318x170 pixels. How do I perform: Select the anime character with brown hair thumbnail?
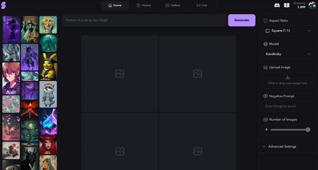coord(11,78)
